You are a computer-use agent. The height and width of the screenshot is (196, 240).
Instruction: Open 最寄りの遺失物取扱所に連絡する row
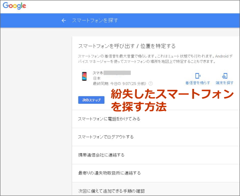(109, 173)
